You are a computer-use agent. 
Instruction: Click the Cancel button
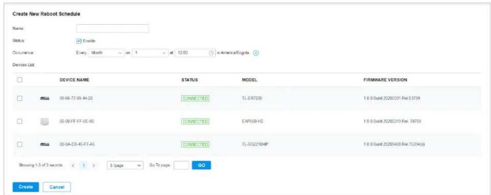tap(57, 187)
